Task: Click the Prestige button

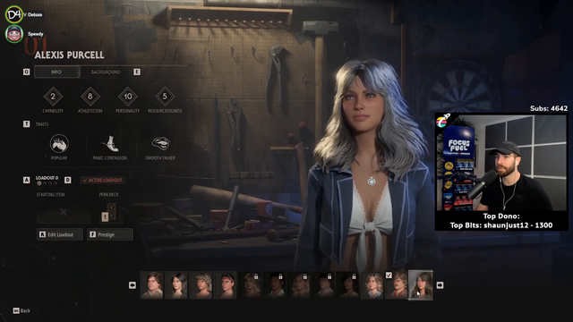Action: (110, 234)
